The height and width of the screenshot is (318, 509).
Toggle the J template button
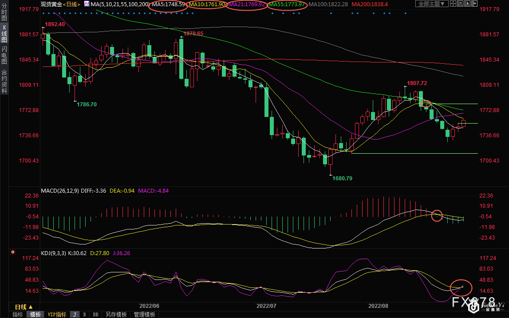pyautogui.click(x=74, y=314)
